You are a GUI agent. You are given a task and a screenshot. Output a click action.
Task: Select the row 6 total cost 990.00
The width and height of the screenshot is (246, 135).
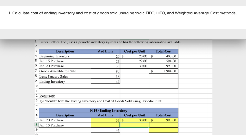click(163, 66)
